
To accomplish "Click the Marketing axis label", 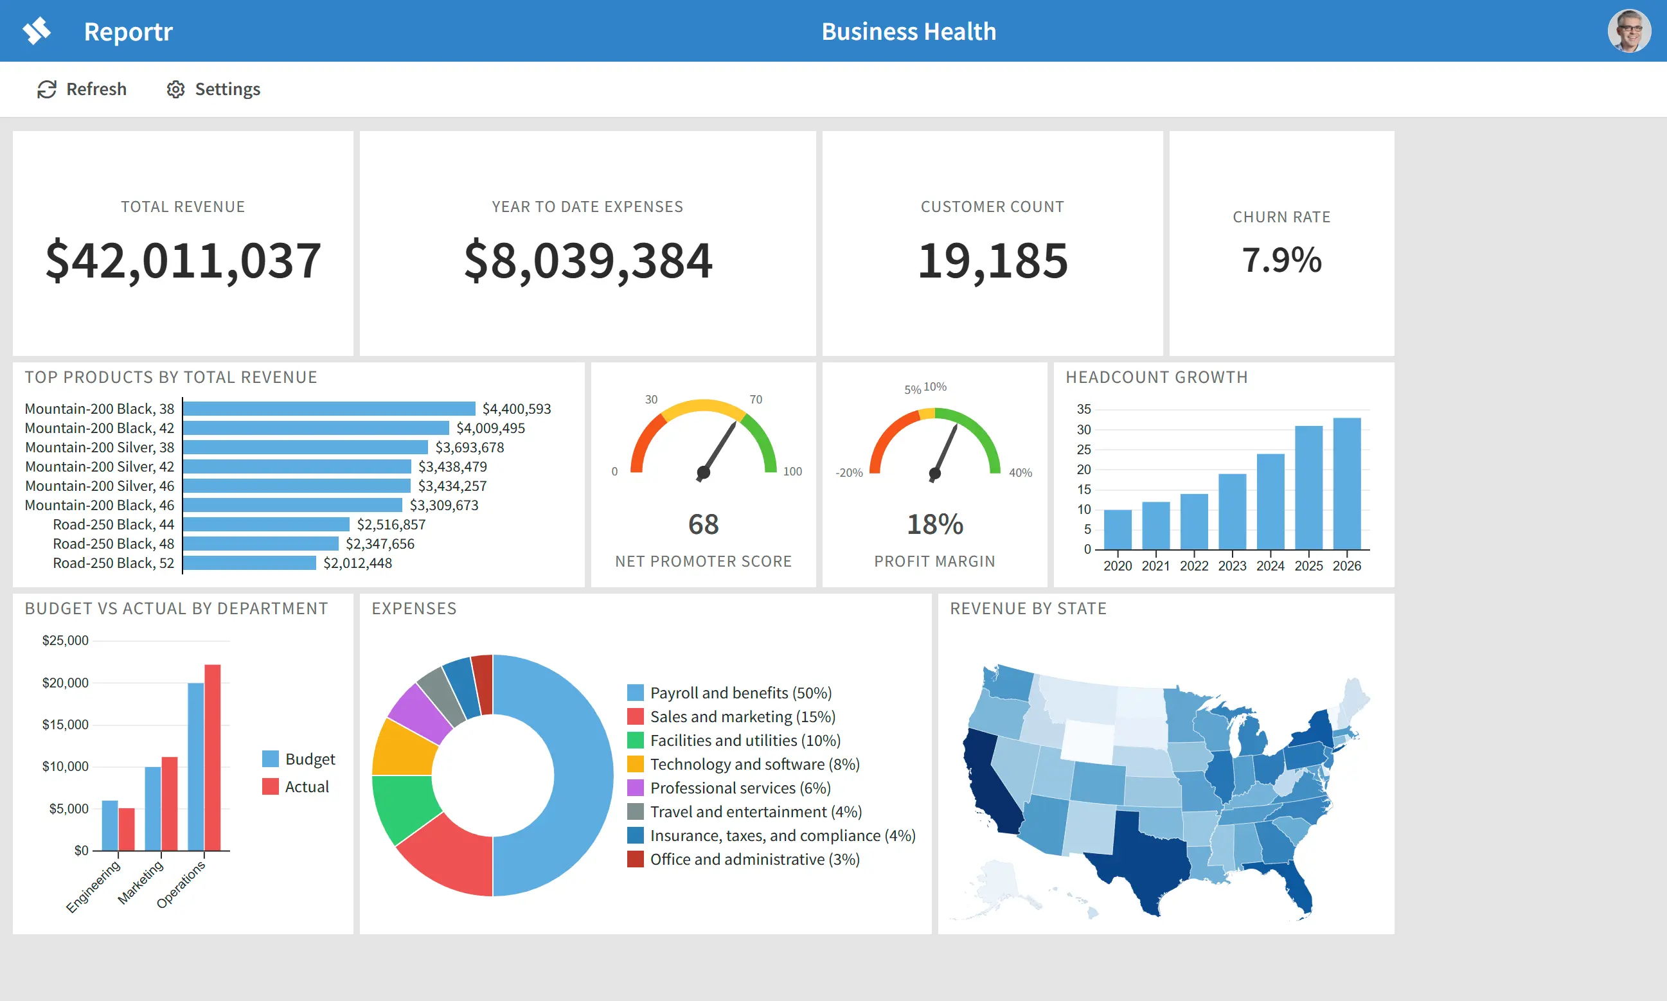I will point(140,881).
